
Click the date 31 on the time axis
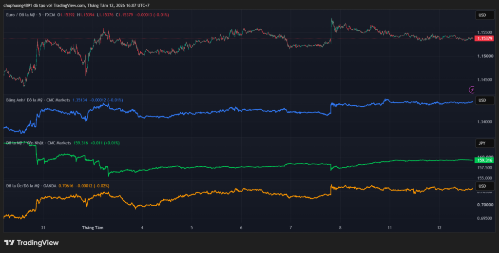click(x=43, y=228)
